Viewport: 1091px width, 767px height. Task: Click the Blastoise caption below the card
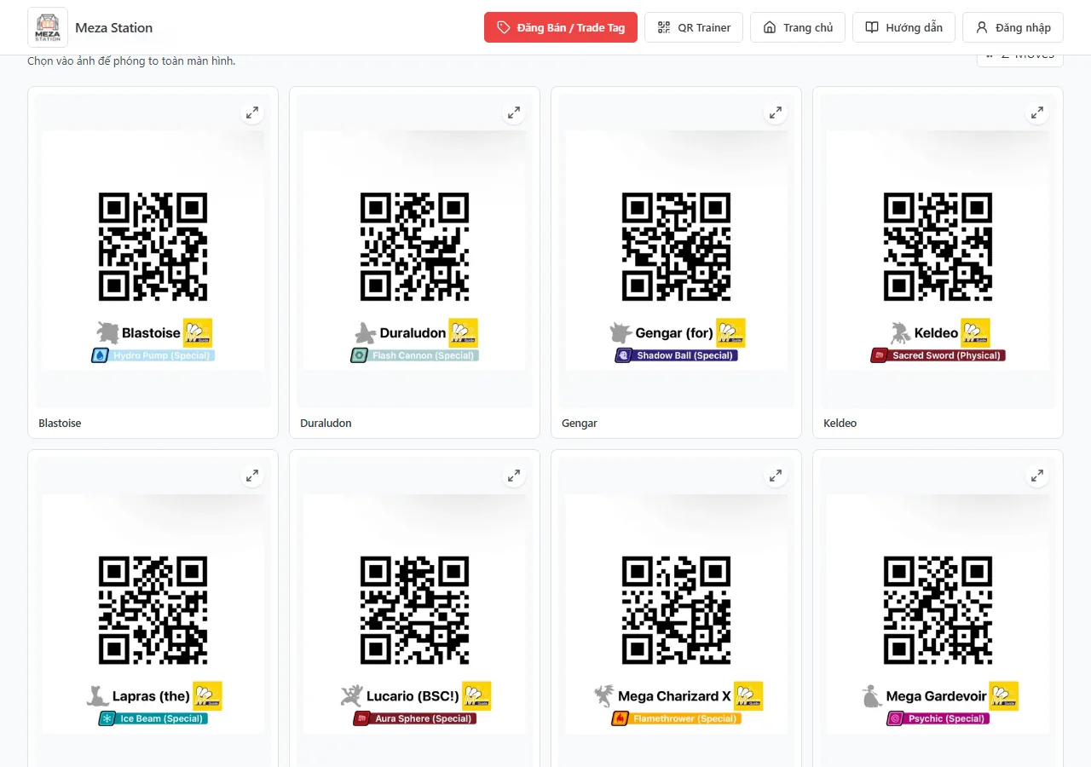(x=60, y=423)
